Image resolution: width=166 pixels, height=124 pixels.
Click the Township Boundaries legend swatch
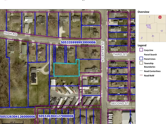pyautogui.click(x=141, y=63)
